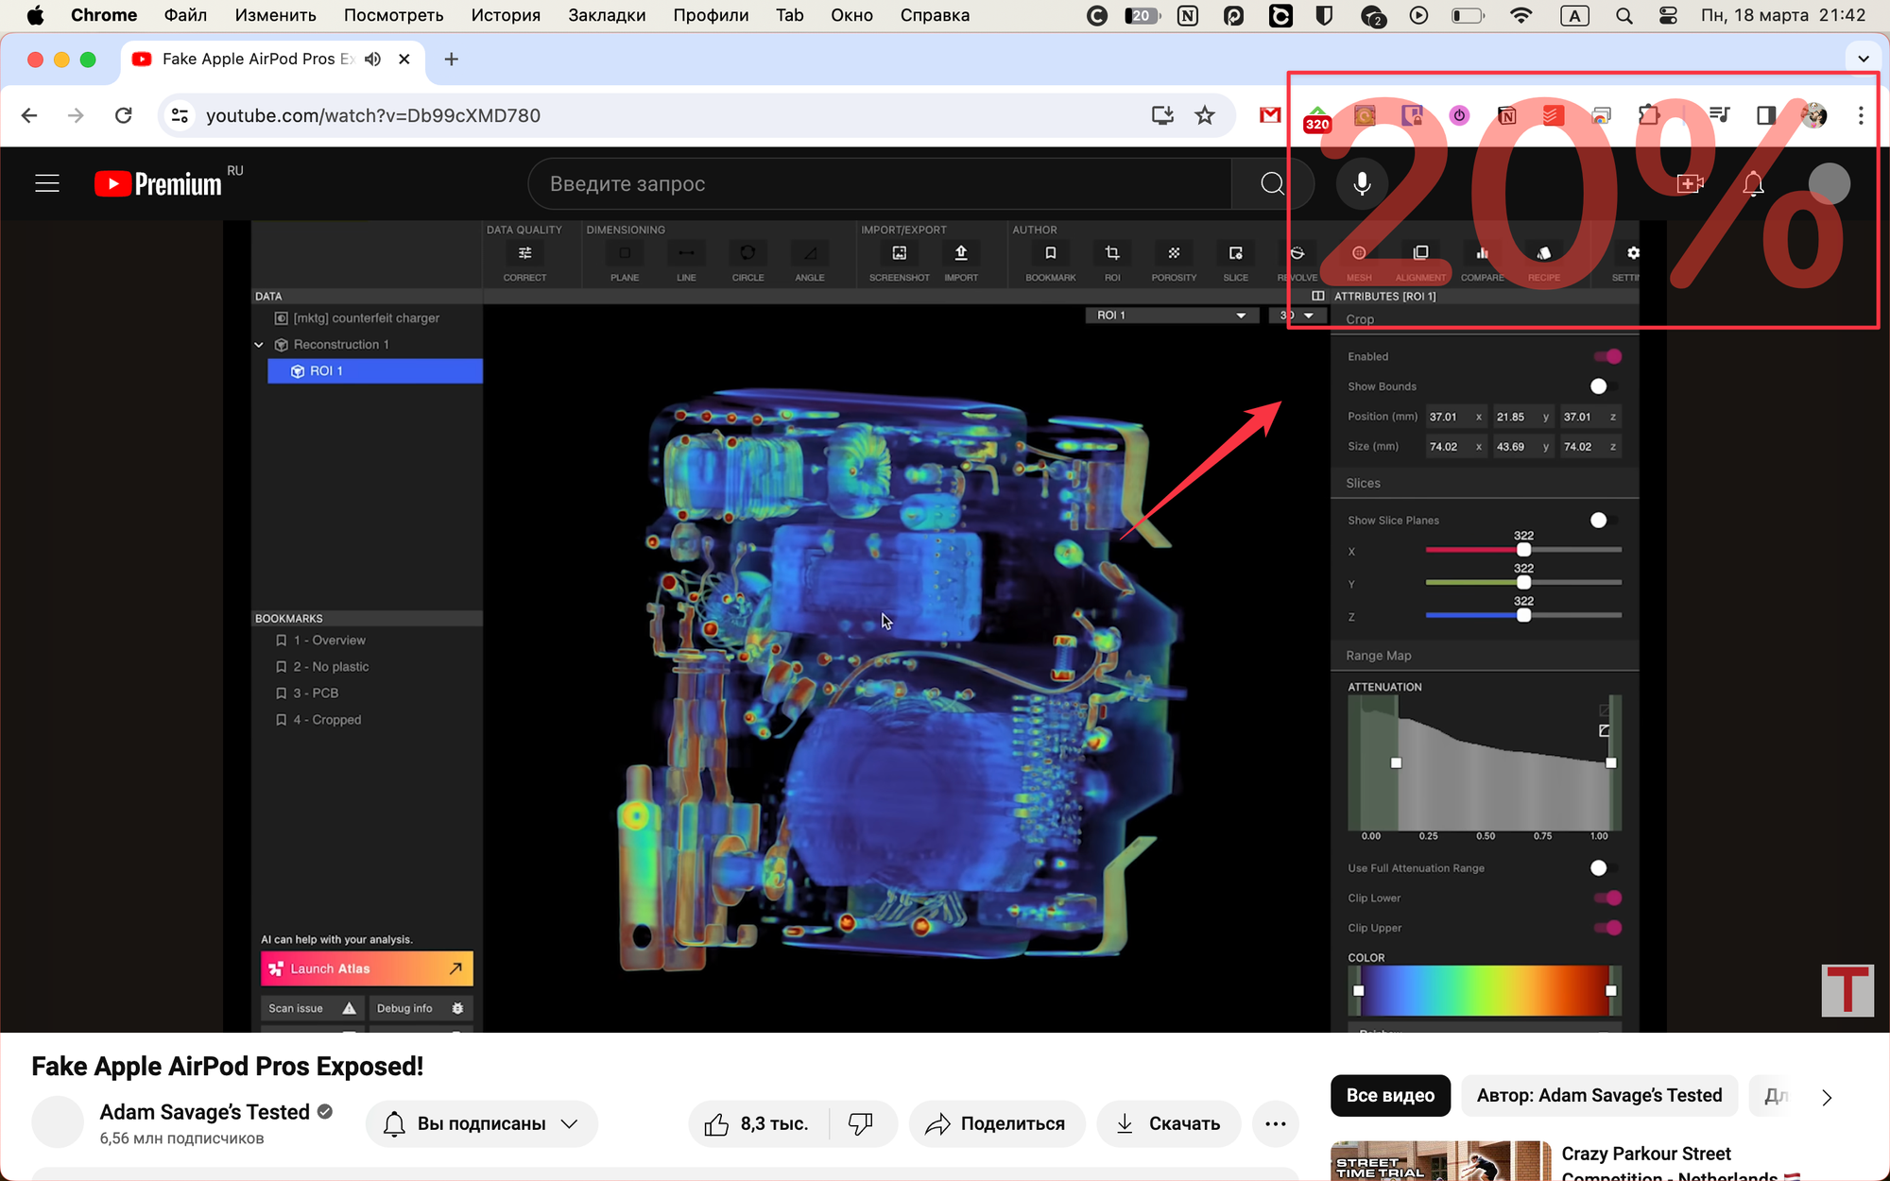Open Gmail extension icon in the toolbar
The image size is (1890, 1181).
(x=1270, y=115)
